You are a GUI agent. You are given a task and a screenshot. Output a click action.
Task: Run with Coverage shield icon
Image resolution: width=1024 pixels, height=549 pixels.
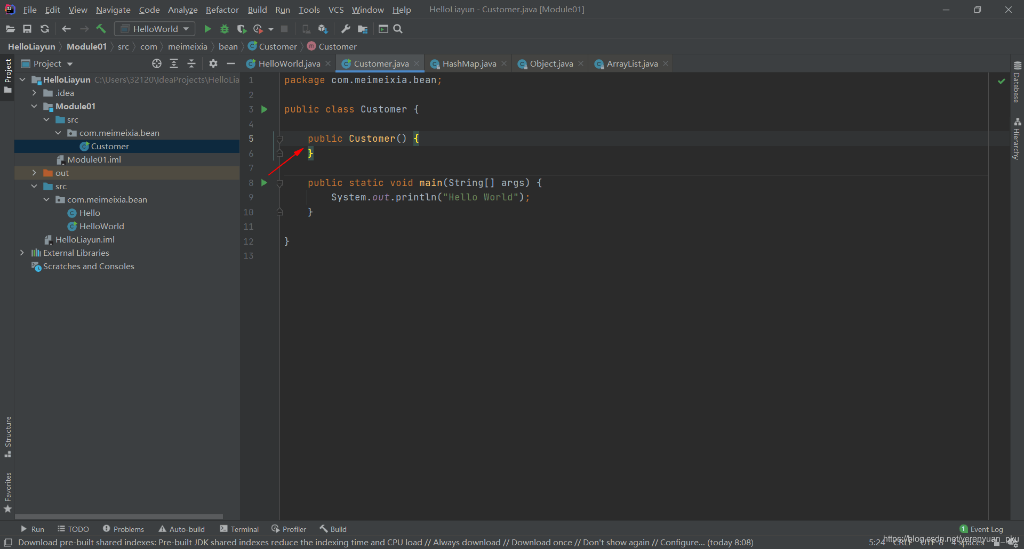click(x=242, y=29)
